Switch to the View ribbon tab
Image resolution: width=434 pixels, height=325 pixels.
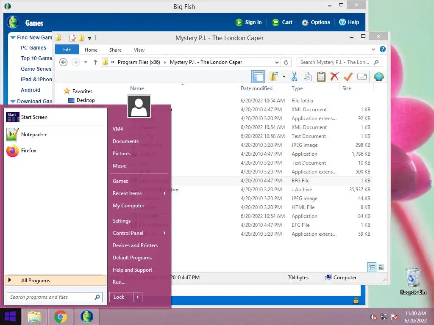pos(139,50)
